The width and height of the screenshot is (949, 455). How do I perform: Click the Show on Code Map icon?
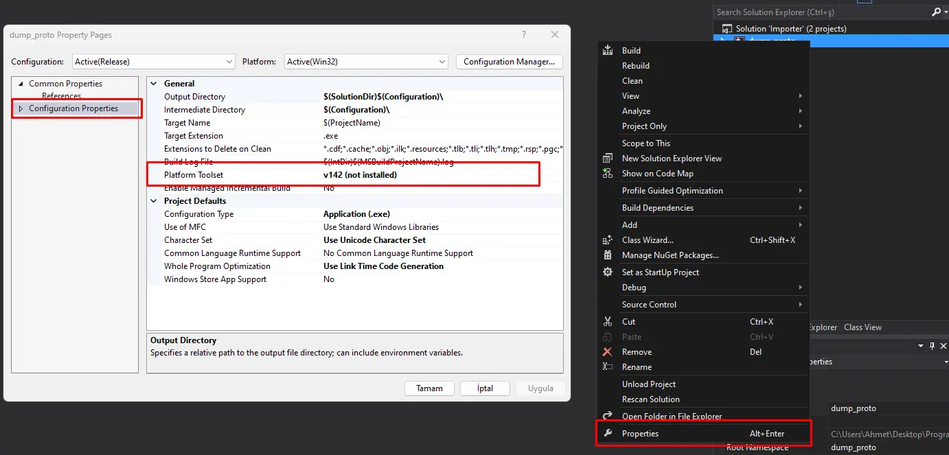607,174
